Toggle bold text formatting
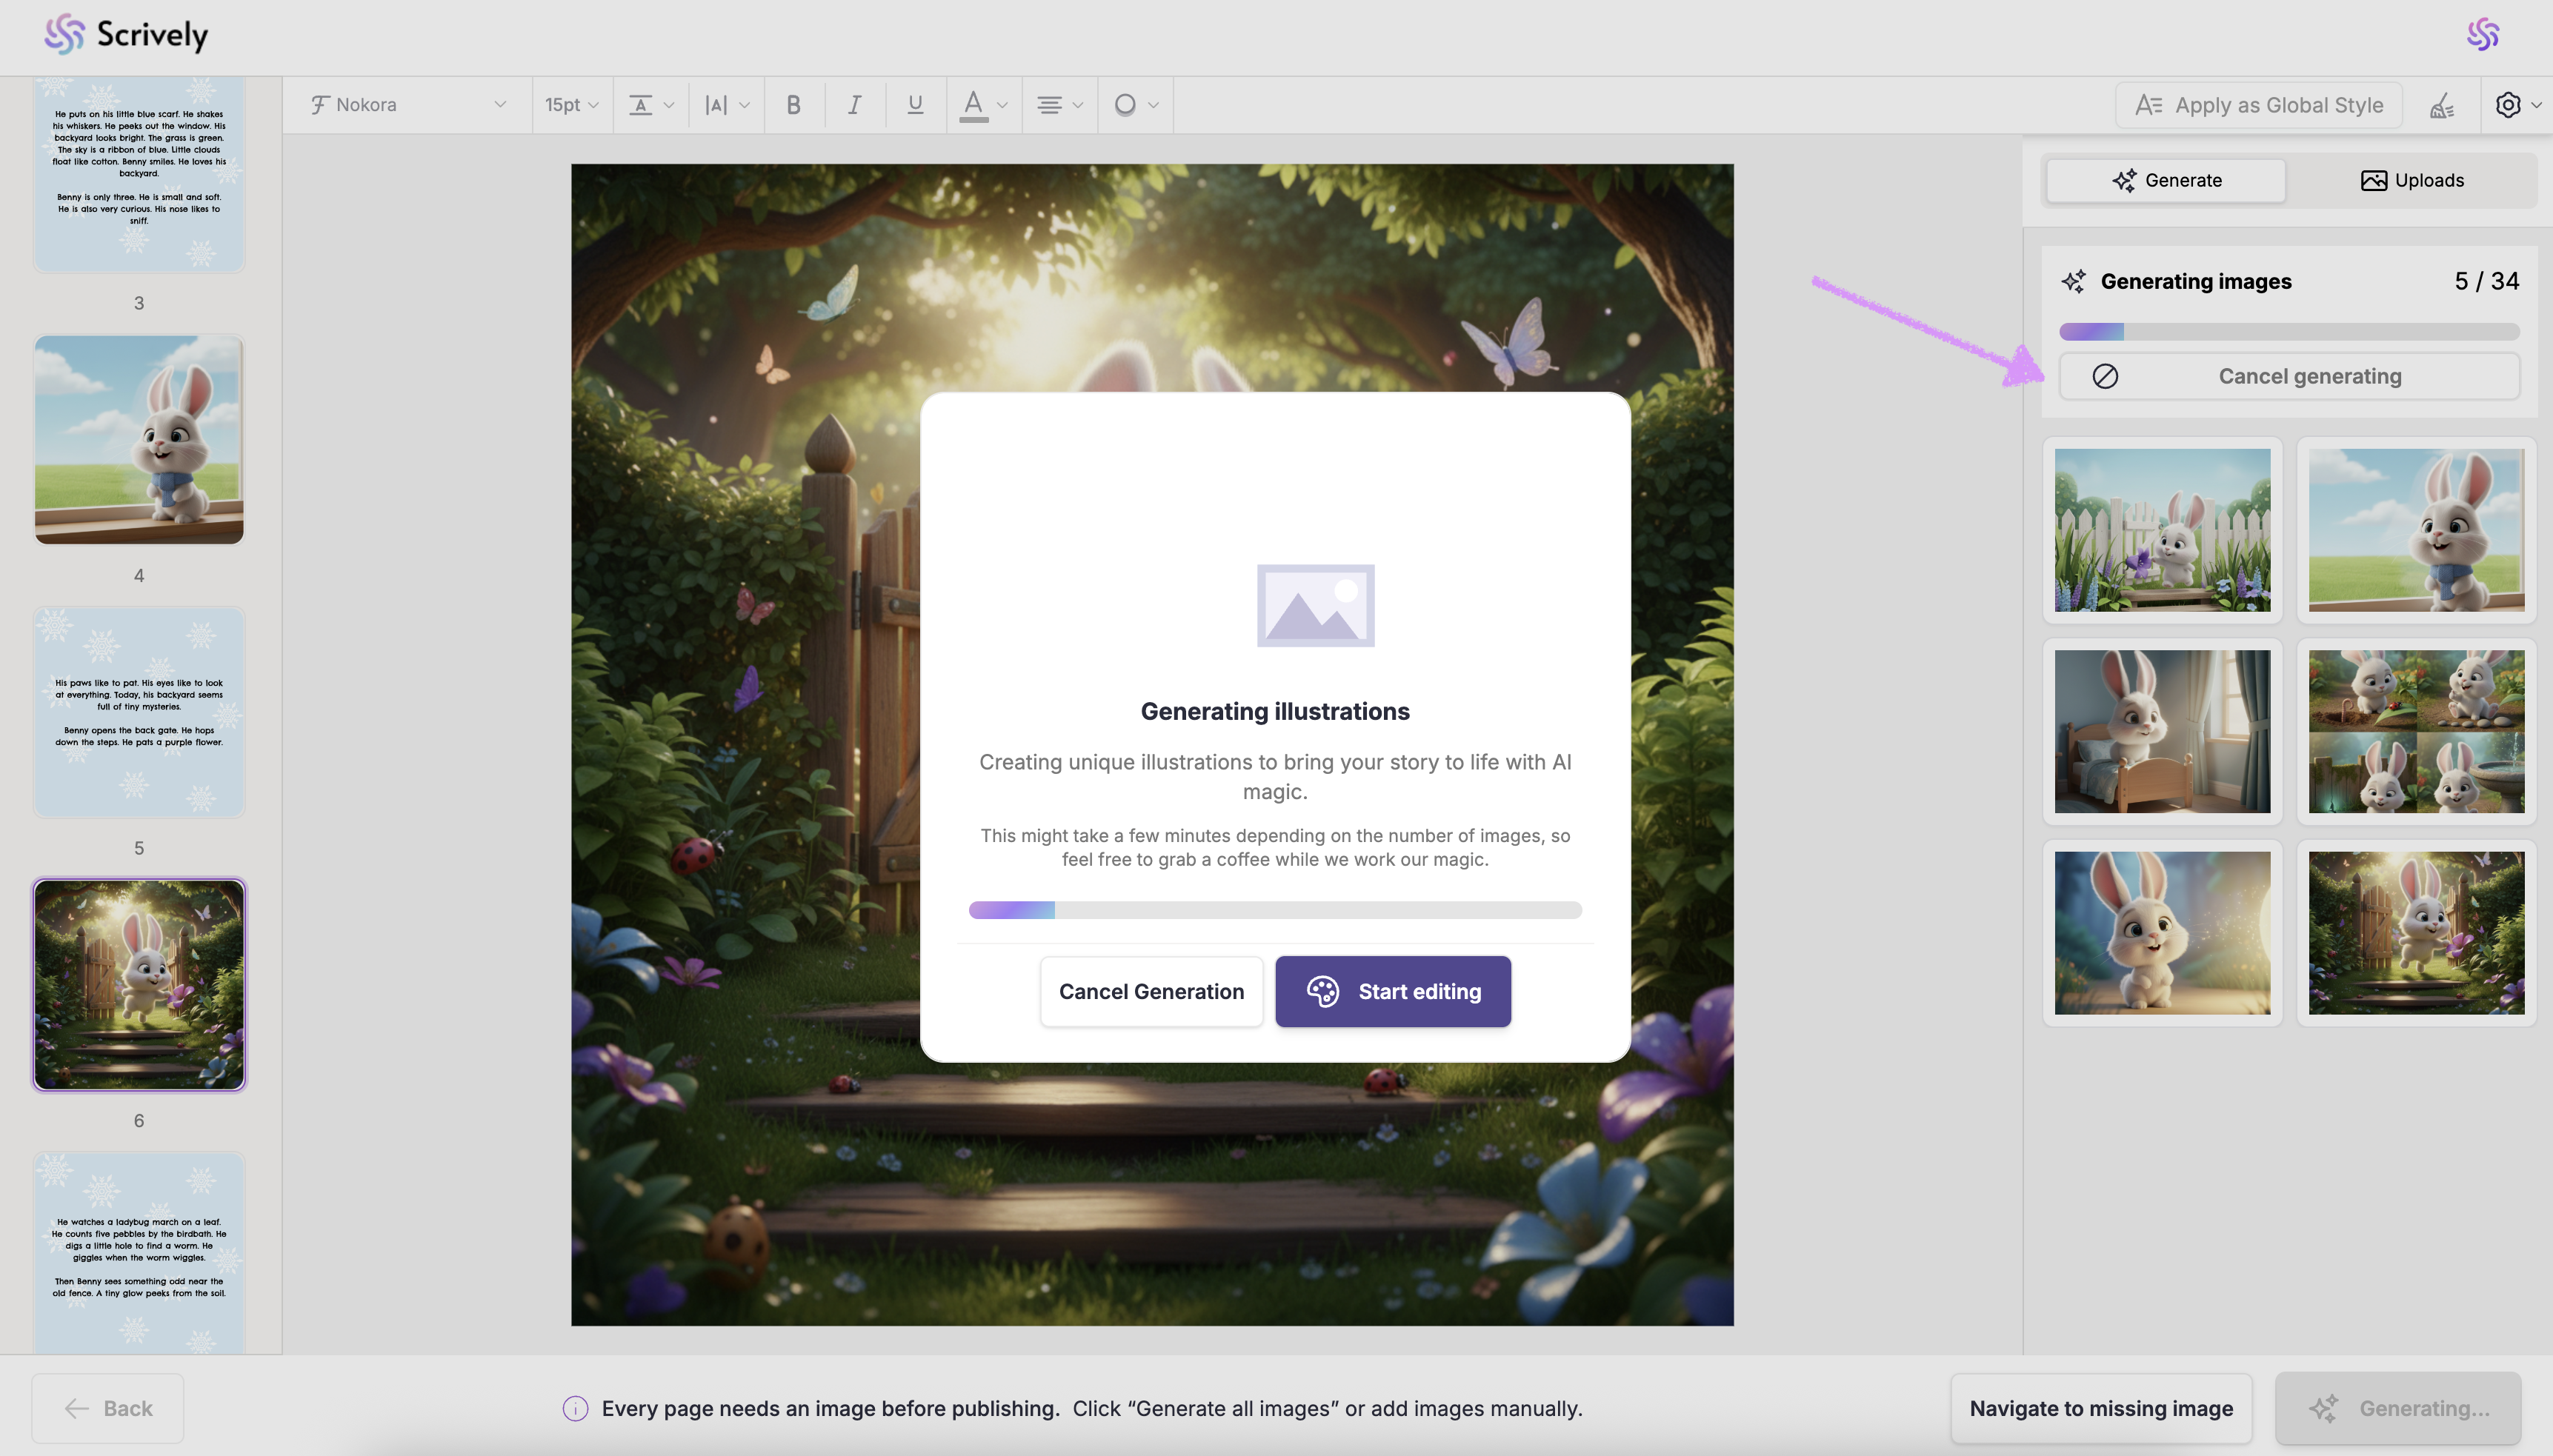 coord(793,105)
